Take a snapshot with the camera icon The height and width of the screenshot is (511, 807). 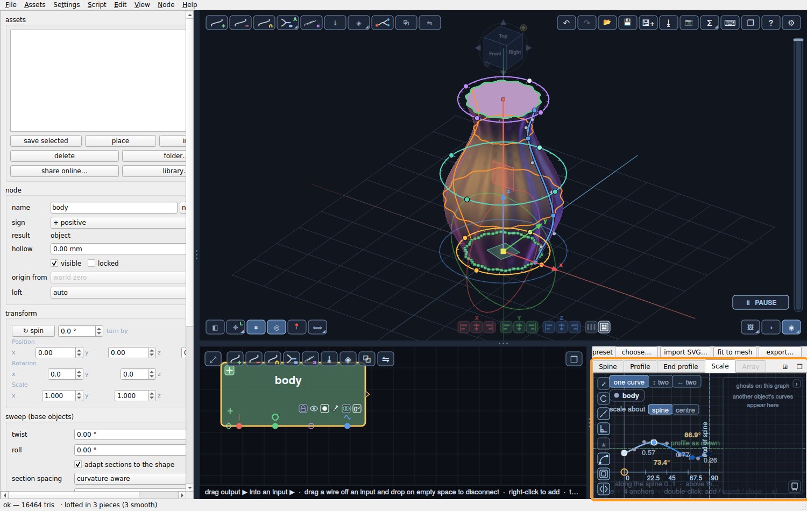coord(689,23)
